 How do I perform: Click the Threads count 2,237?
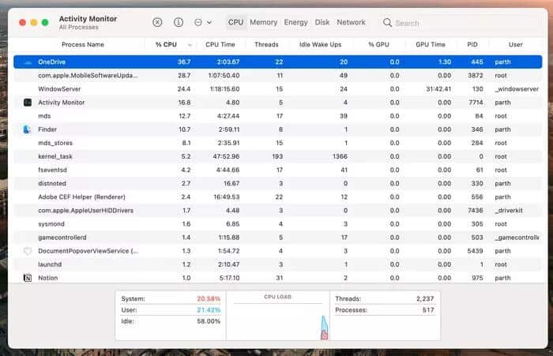pyautogui.click(x=425, y=298)
